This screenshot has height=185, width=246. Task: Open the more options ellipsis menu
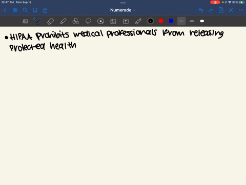(x=241, y=10)
